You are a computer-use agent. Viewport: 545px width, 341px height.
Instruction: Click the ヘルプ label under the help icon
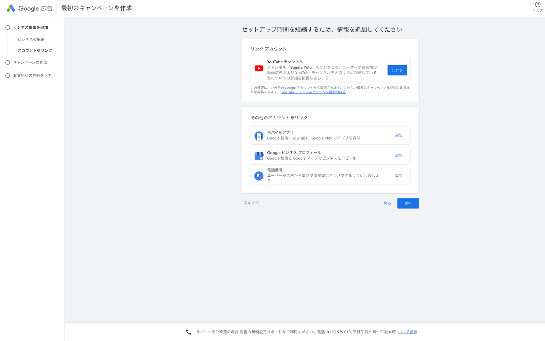(538, 10)
